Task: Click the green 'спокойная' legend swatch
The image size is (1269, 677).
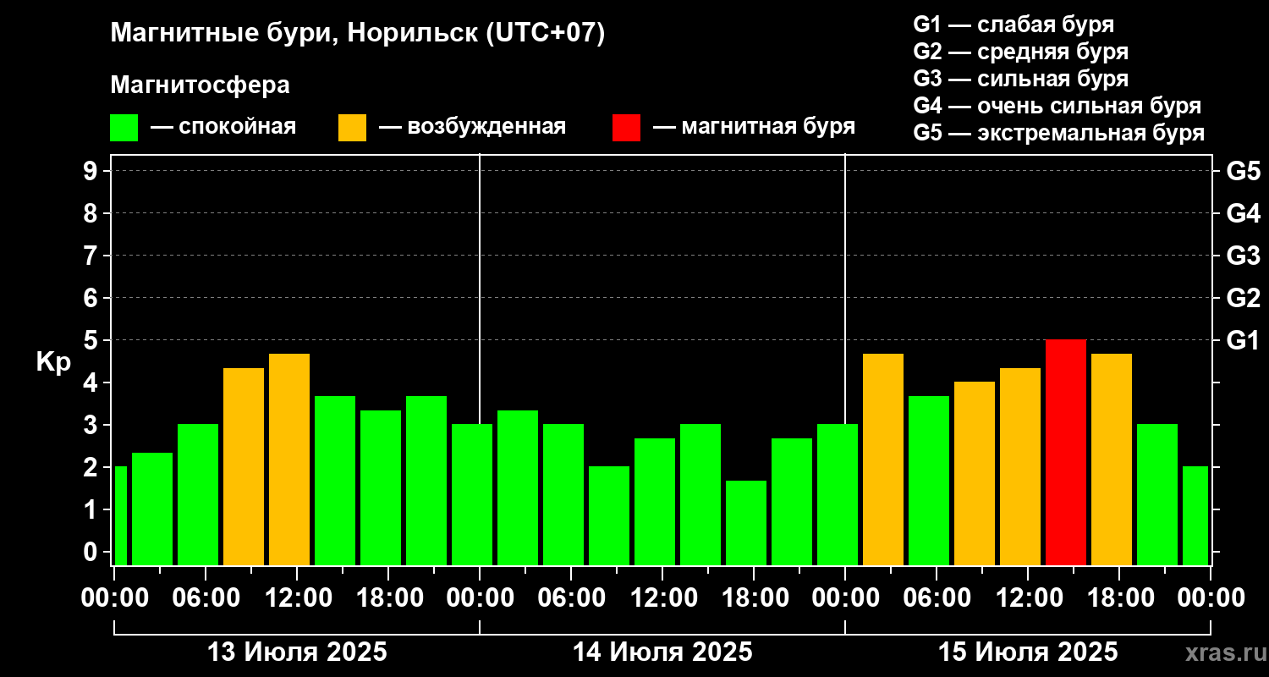Action: tap(124, 128)
